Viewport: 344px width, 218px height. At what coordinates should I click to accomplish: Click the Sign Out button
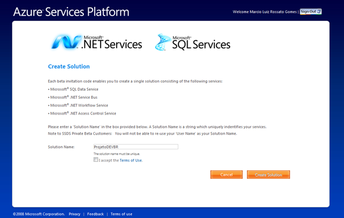[x=311, y=12]
